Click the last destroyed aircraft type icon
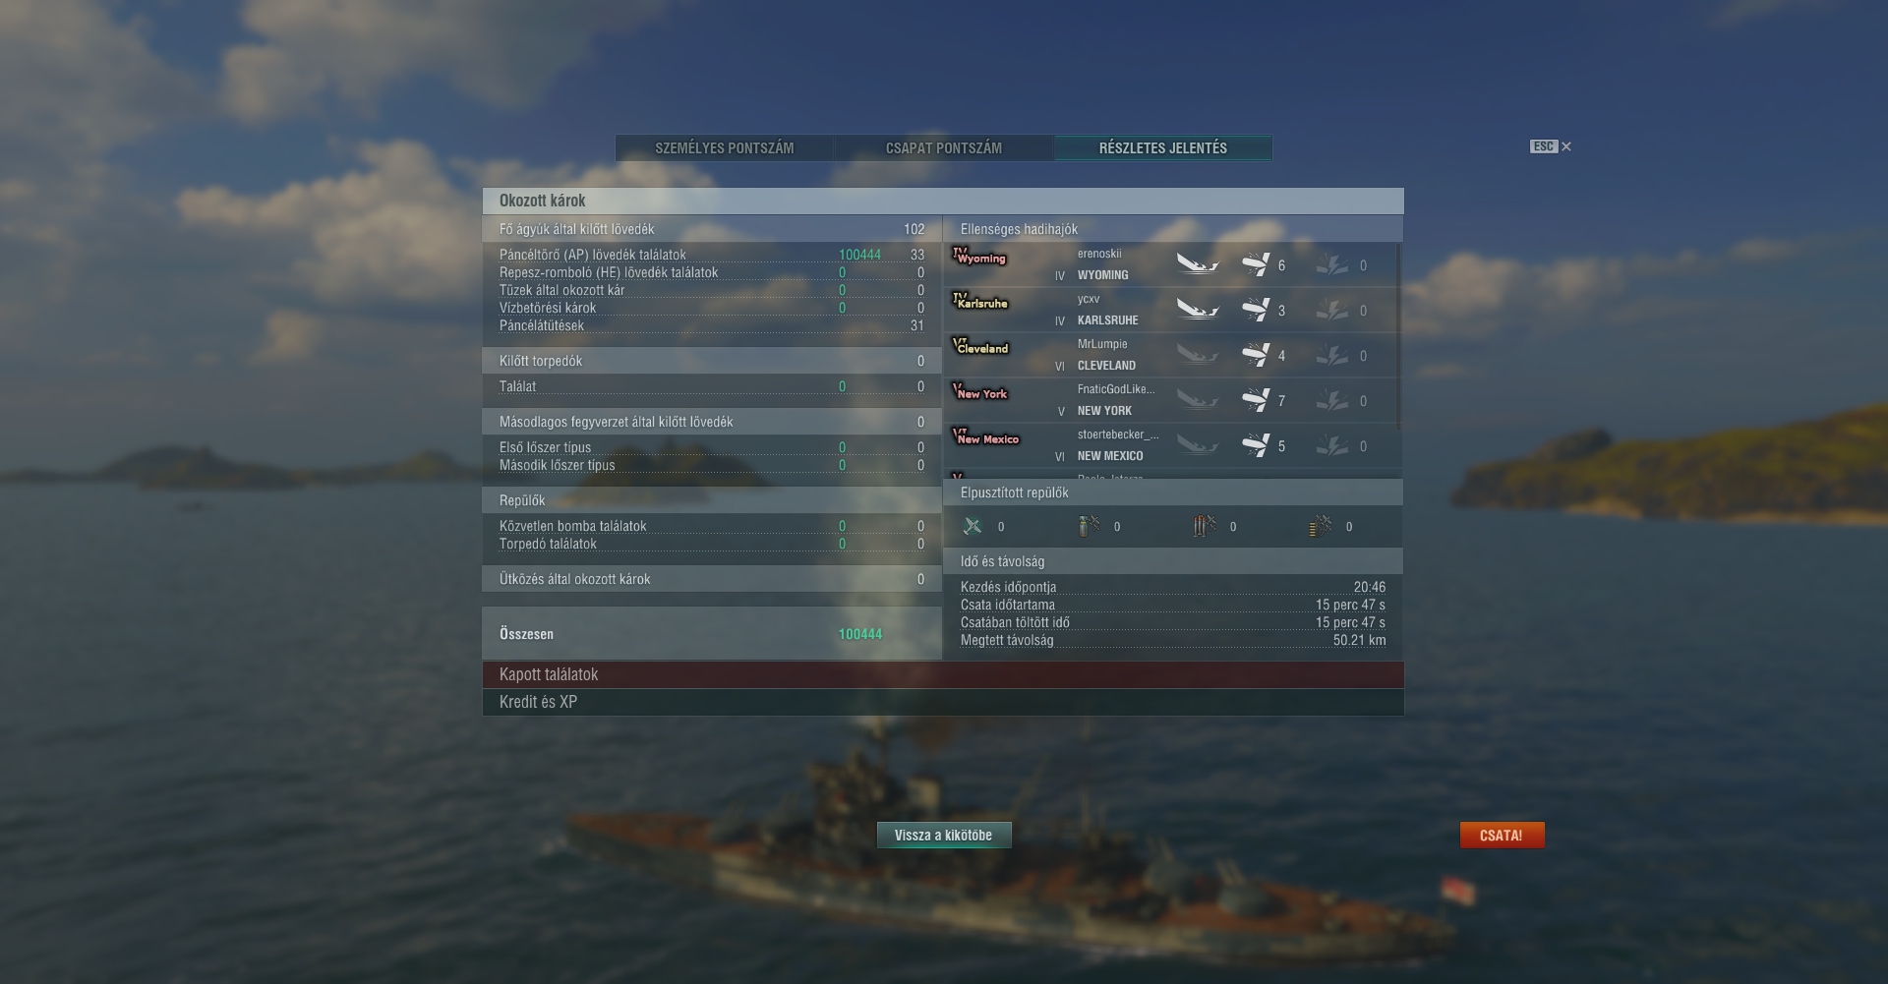The width and height of the screenshot is (1888, 984). pyautogui.click(x=1321, y=526)
